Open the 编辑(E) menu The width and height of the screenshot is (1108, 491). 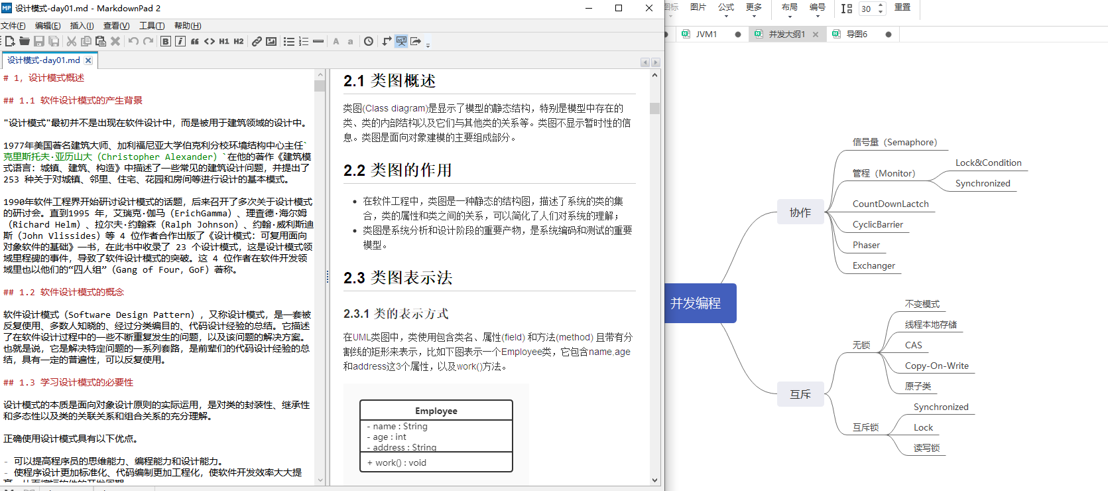click(x=48, y=26)
